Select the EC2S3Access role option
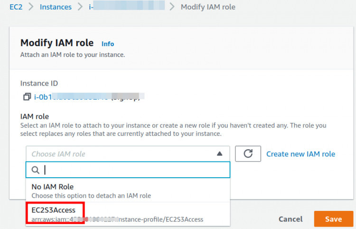Image resolution: width=356 pixels, height=229 pixels. (x=54, y=210)
